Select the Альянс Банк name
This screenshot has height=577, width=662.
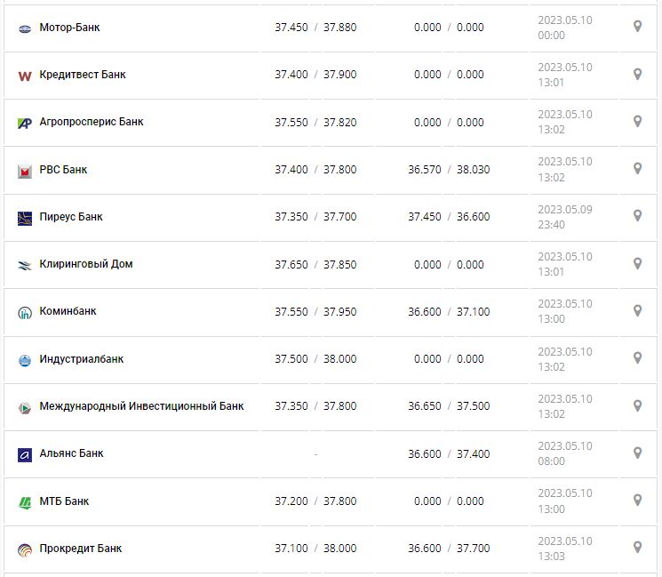coord(71,453)
